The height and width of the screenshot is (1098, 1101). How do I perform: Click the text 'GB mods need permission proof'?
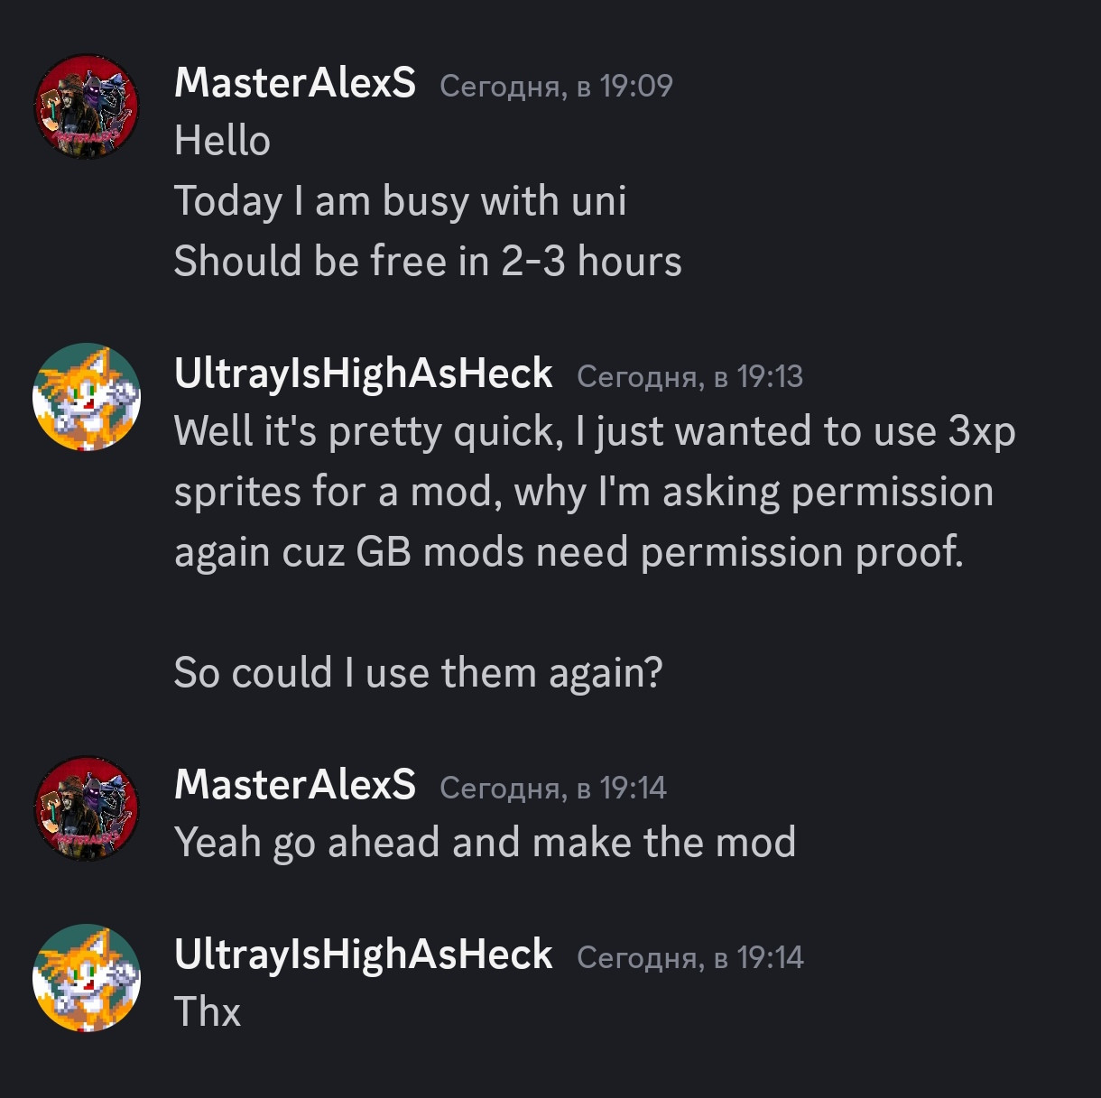pos(659,552)
